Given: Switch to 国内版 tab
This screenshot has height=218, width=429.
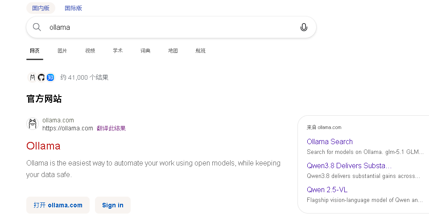Looking at the screenshot, I should (41, 8).
